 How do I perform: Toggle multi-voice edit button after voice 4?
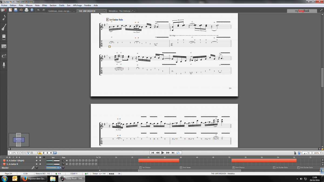(x=55, y=153)
